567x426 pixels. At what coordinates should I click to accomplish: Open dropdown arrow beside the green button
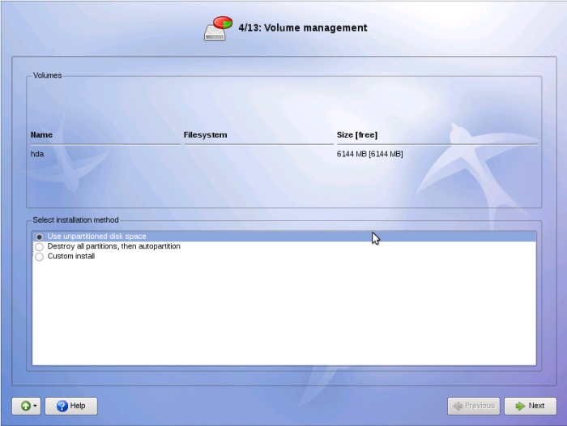35,407
